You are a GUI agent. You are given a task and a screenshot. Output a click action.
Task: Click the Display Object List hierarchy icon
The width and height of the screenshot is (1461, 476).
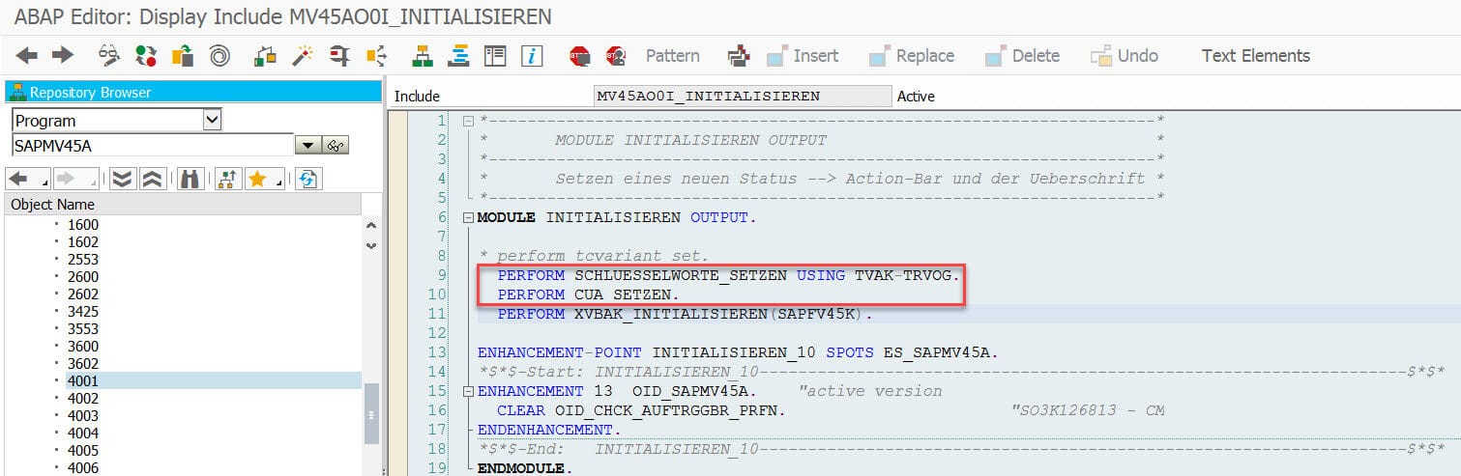[423, 56]
